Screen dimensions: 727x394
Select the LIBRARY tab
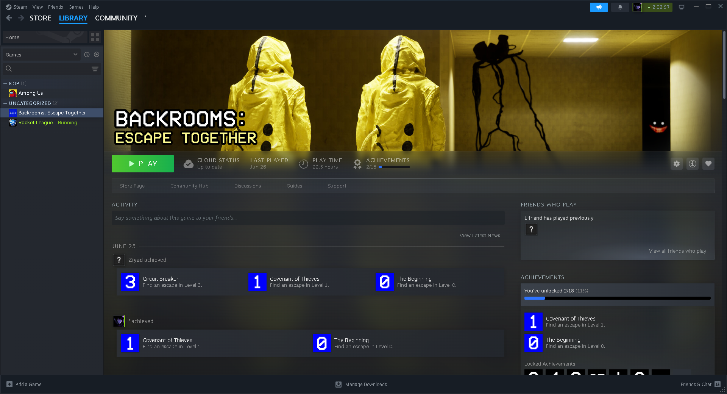(x=73, y=18)
